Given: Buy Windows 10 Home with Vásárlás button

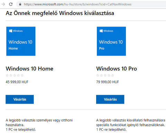Looking at the screenshot, I should pos(20,99).
